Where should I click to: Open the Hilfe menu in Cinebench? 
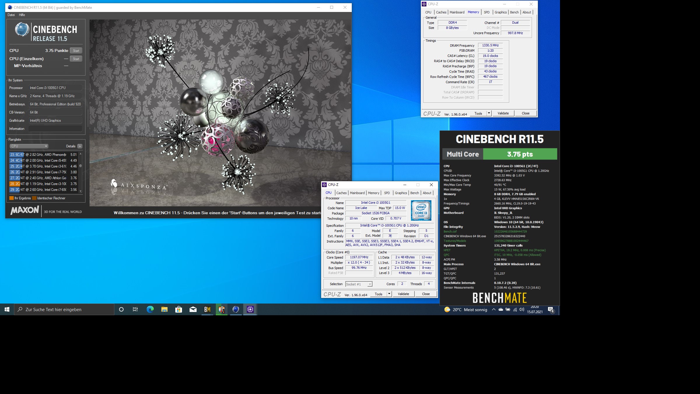coord(22,15)
